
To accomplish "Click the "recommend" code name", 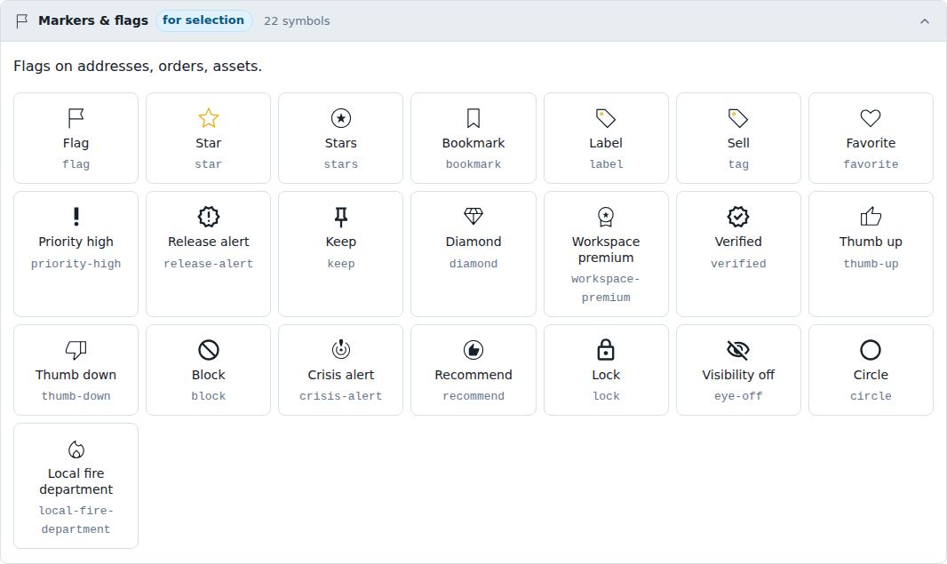I will click(473, 396).
